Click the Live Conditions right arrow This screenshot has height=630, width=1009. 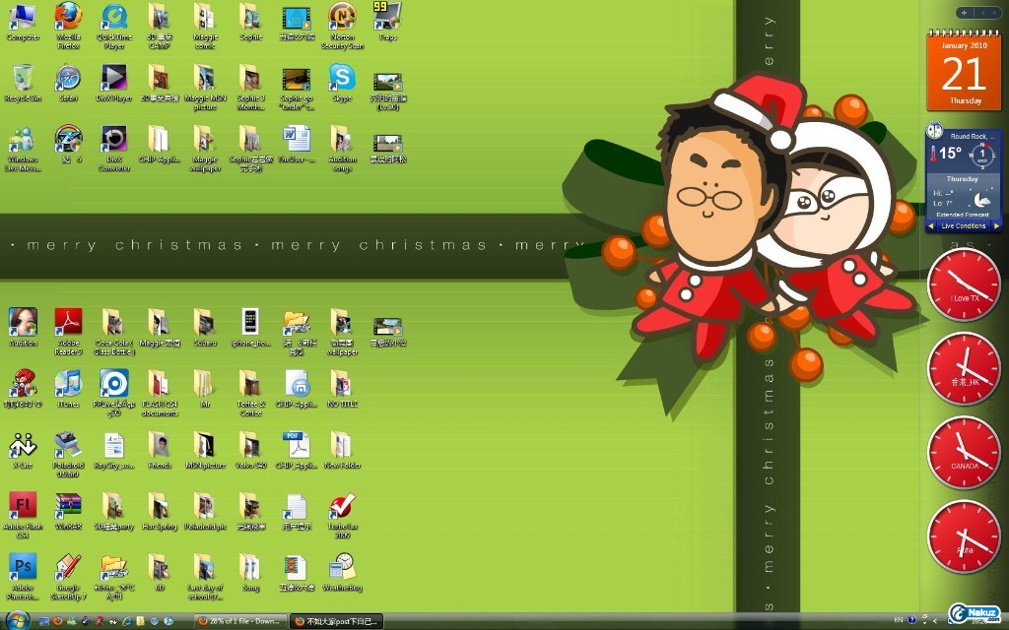point(996,226)
